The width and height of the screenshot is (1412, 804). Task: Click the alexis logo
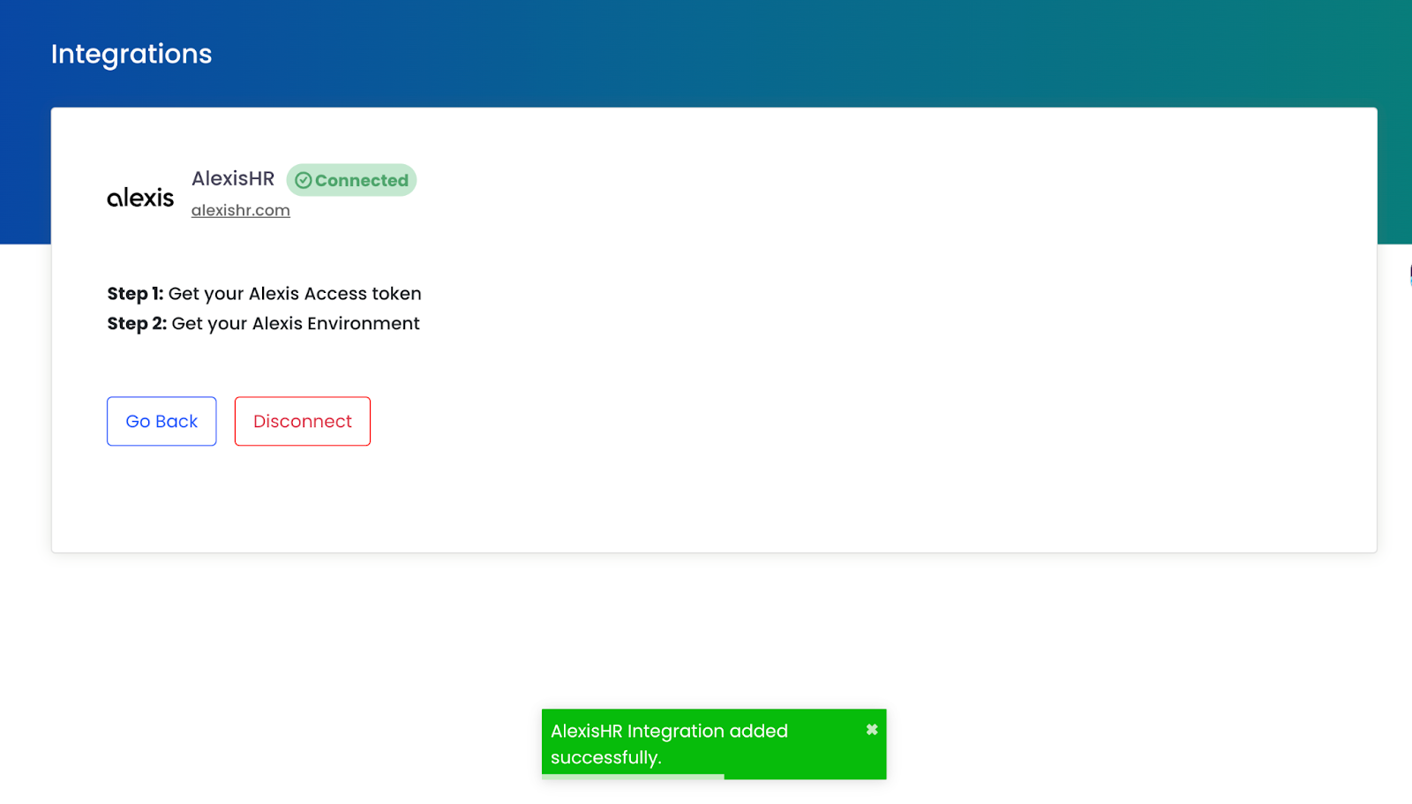140,197
